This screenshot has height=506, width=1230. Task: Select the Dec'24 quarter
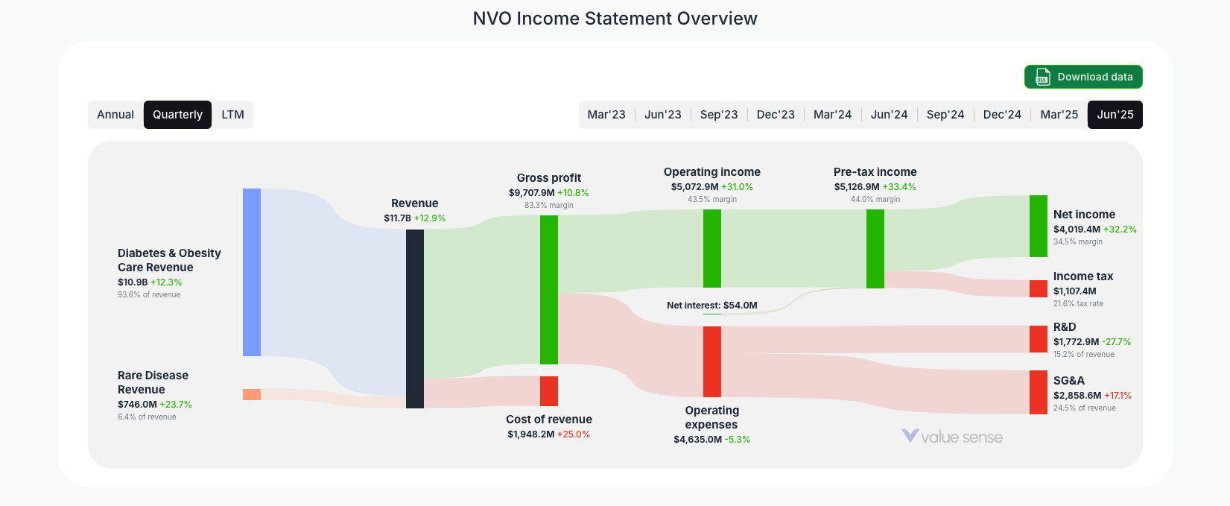1002,115
